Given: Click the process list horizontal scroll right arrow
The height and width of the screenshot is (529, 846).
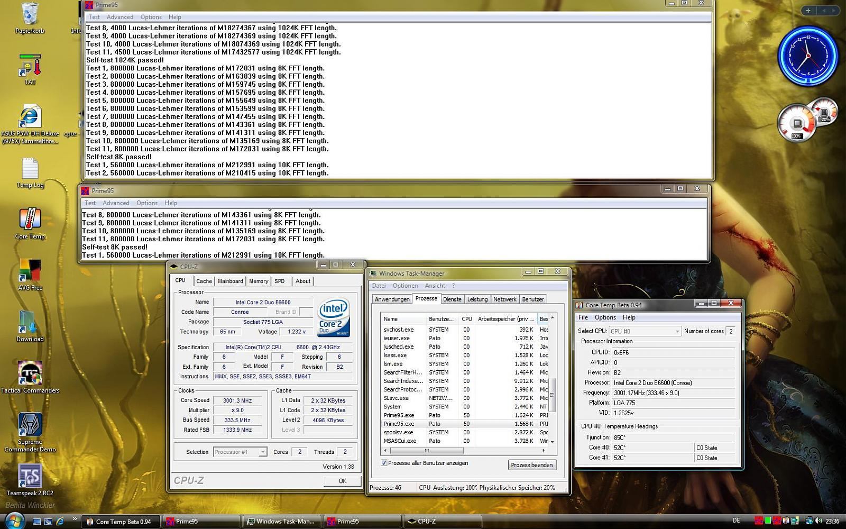Looking at the screenshot, I should (x=544, y=451).
